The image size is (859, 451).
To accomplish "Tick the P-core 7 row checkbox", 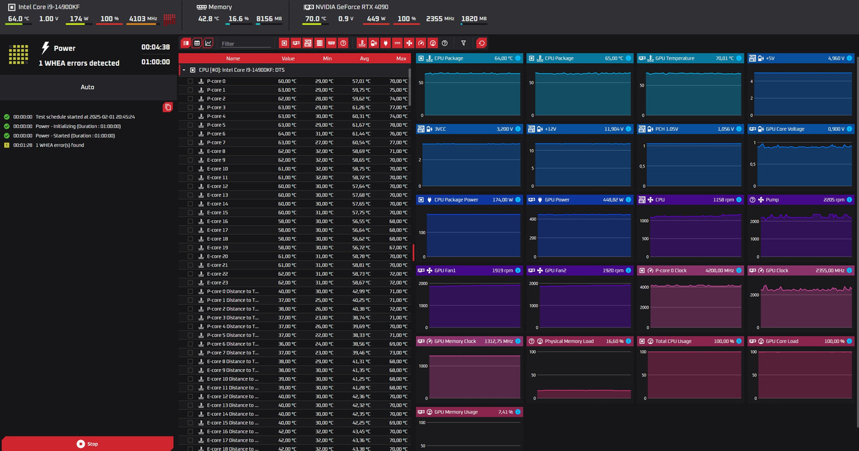I will coord(191,142).
